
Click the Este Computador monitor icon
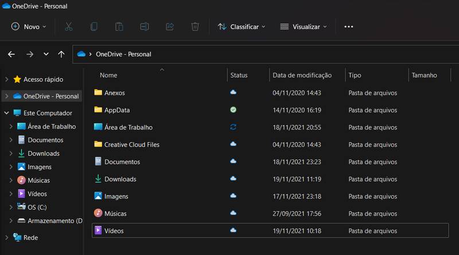pyautogui.click(x=17, y=113)
